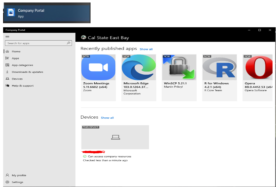Show all recently published apps

point(146,49)
